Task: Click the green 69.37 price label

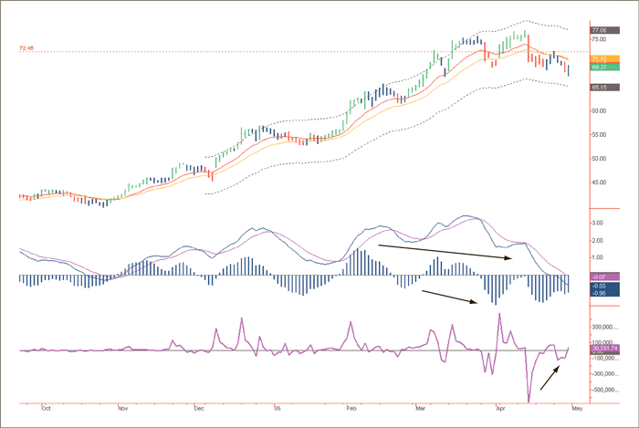Action: pos(603,68)
